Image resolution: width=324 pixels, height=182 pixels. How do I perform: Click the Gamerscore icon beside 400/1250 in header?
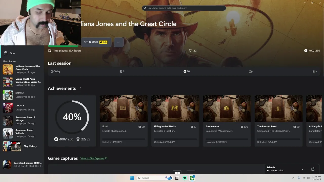pos(306,51)
